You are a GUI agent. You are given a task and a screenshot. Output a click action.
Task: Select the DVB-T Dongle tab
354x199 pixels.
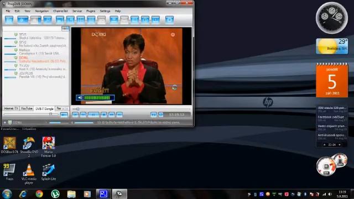[44, 109]
